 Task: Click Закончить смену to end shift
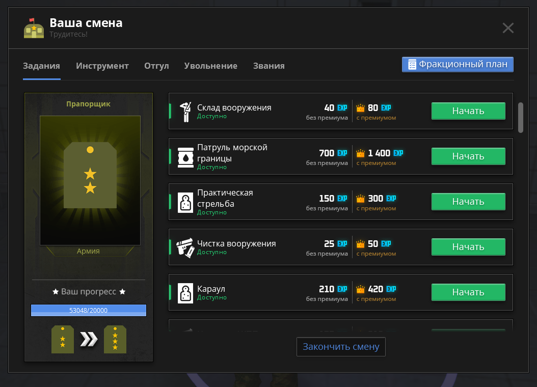(341, 347)
